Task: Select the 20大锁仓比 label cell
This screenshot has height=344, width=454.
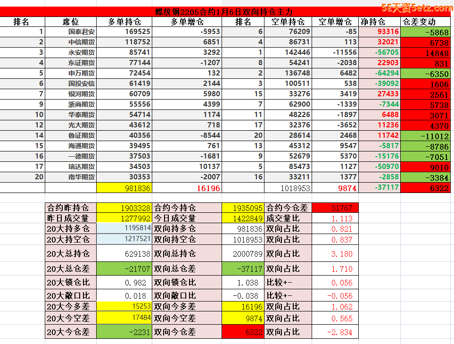Action: (x=70, y=283)
